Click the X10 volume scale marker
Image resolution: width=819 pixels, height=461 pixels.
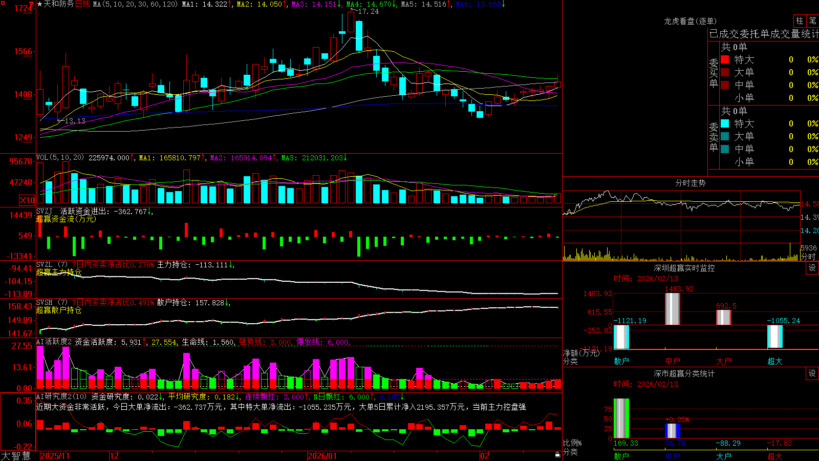[x=27, y=200]
